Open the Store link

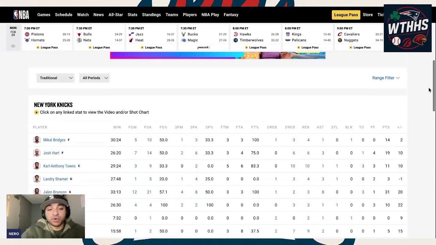pyautogui.click(x=368, y=15)
